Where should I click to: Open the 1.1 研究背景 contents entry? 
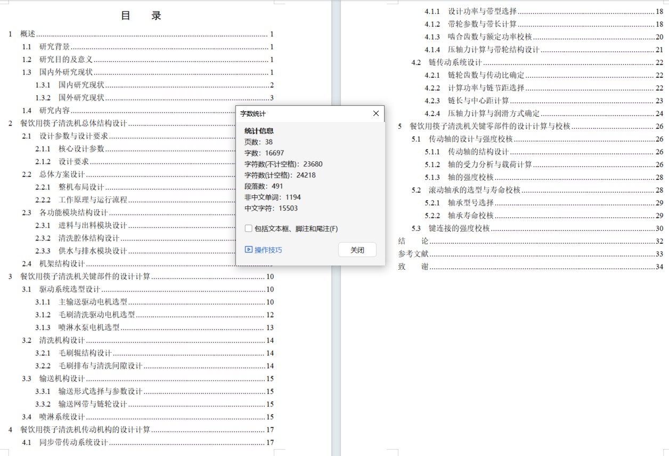click(148, 47)
